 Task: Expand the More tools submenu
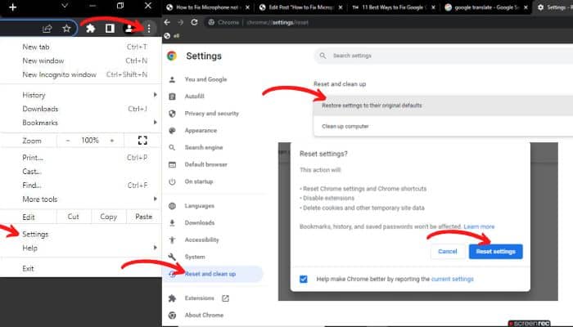coord(80,199)
